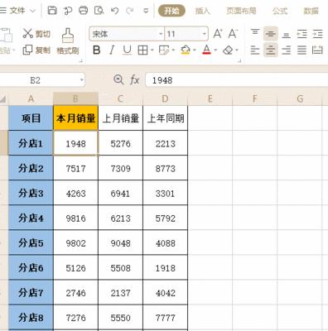Select cell containing 7517
Screen dimensions: 328x331
75,168
